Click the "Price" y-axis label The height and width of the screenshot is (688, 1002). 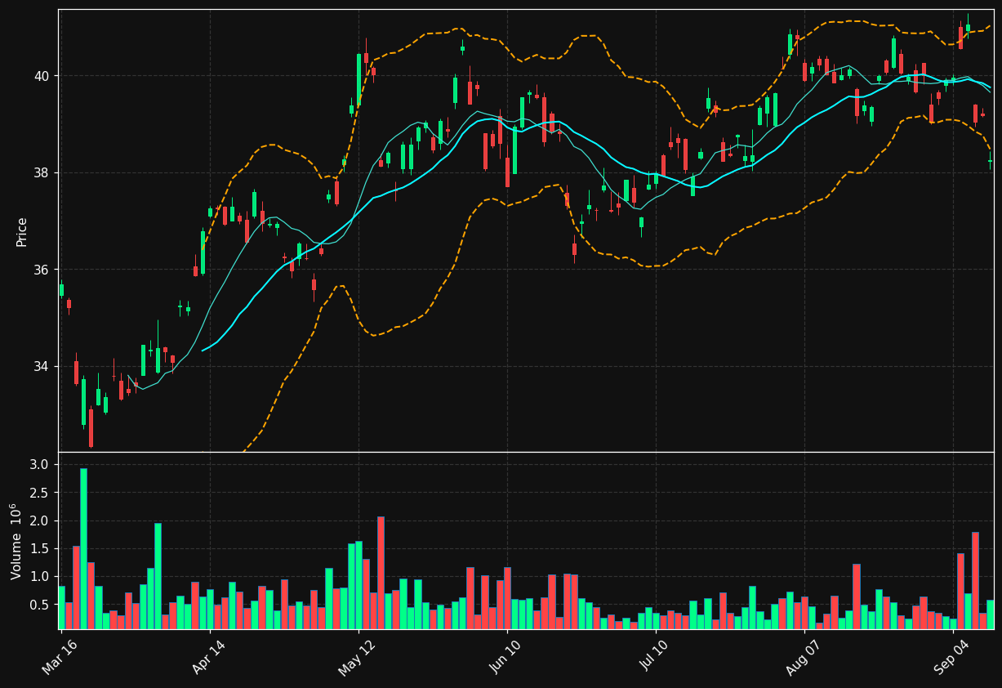[22, 231]
